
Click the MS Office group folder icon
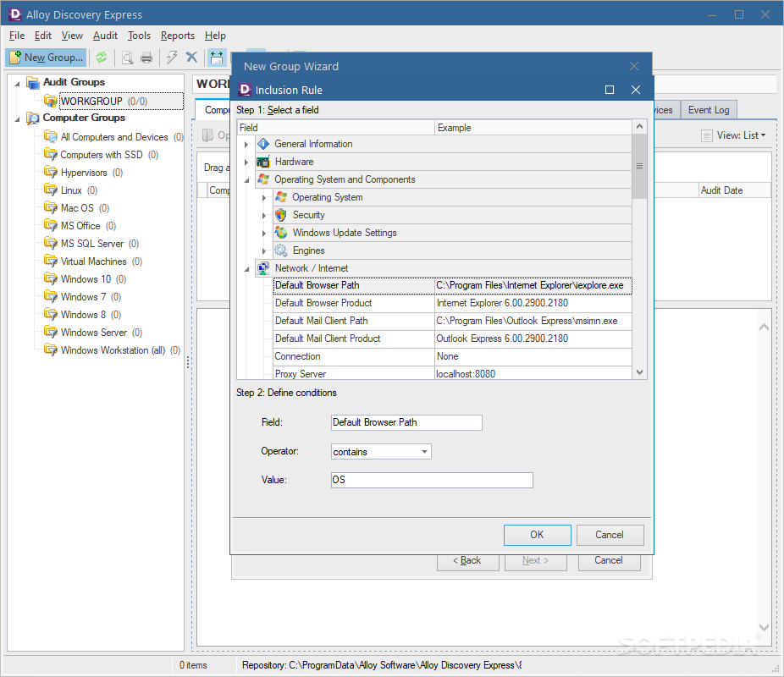click(51, 226)
